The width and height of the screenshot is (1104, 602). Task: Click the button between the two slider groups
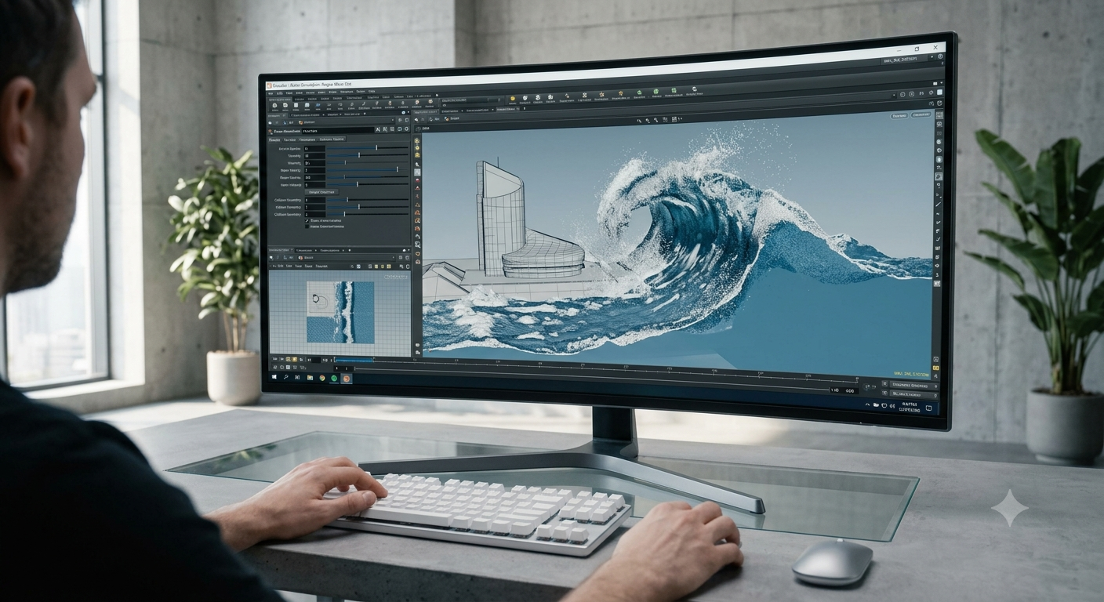[x=321, y=192]
